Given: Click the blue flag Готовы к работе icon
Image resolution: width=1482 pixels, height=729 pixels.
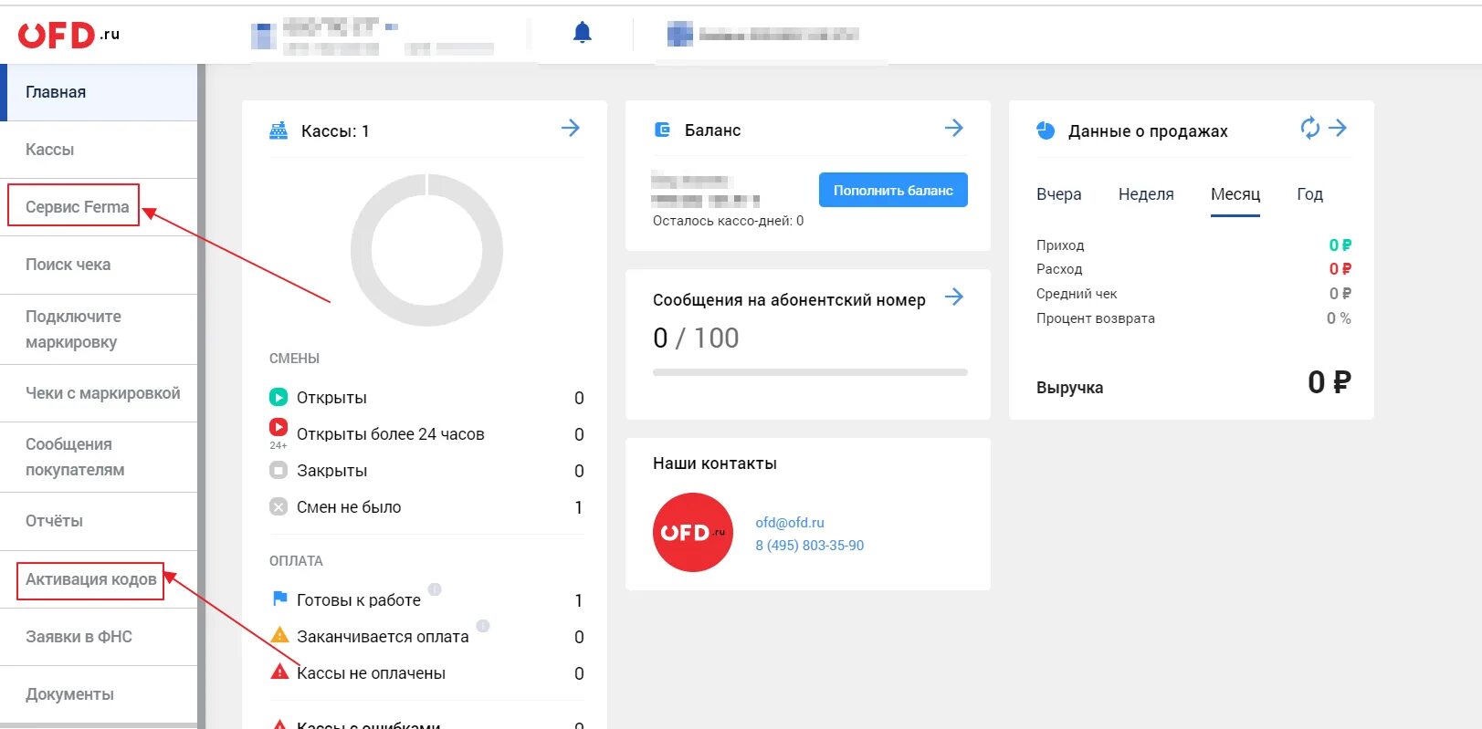Looking at the screenshot, I should [x=279, y=599].
